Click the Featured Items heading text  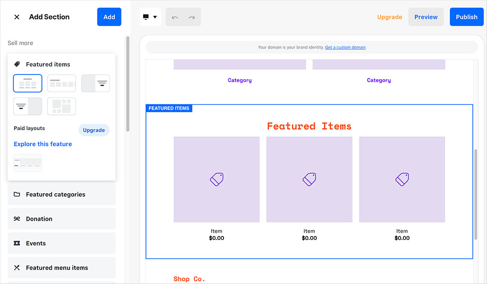pyautogui.click(x=309, y=126)
